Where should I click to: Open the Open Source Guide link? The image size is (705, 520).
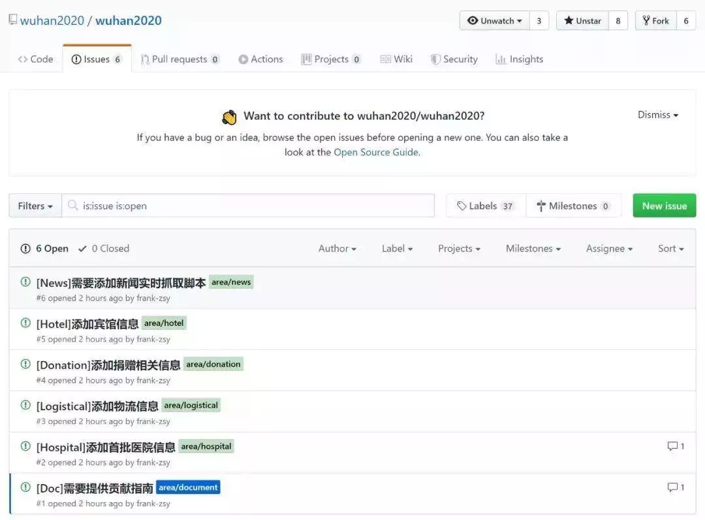(x=375, y=152)
